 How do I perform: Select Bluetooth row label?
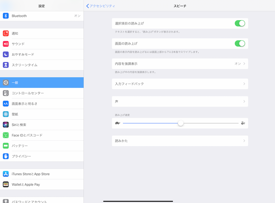coord(19,16)
